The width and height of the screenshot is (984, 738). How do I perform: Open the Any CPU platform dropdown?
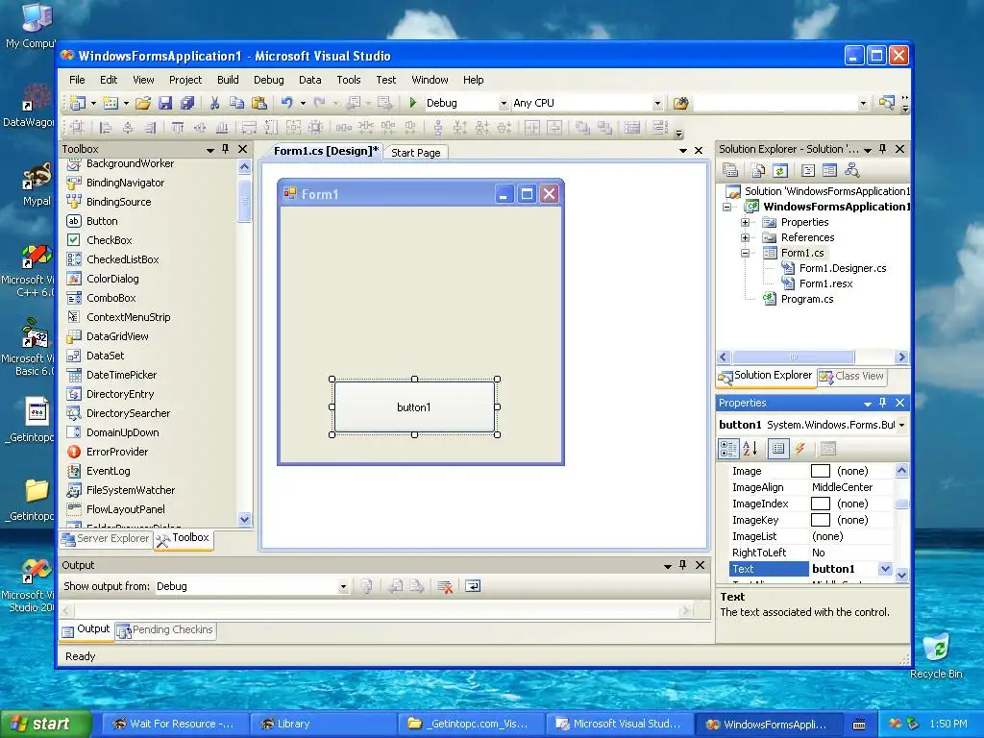tap(657, 103)
